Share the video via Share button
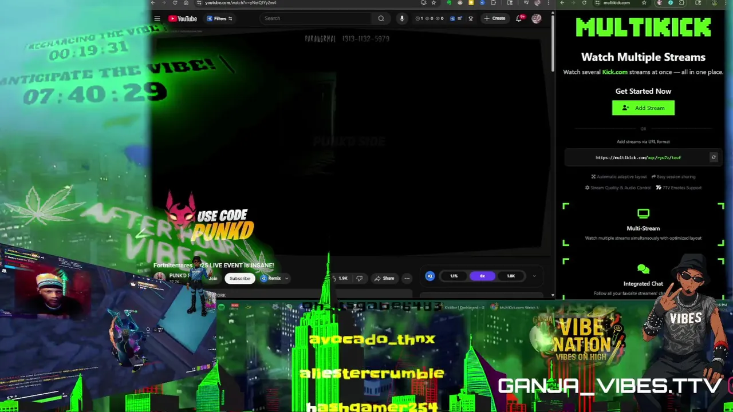 384,279
